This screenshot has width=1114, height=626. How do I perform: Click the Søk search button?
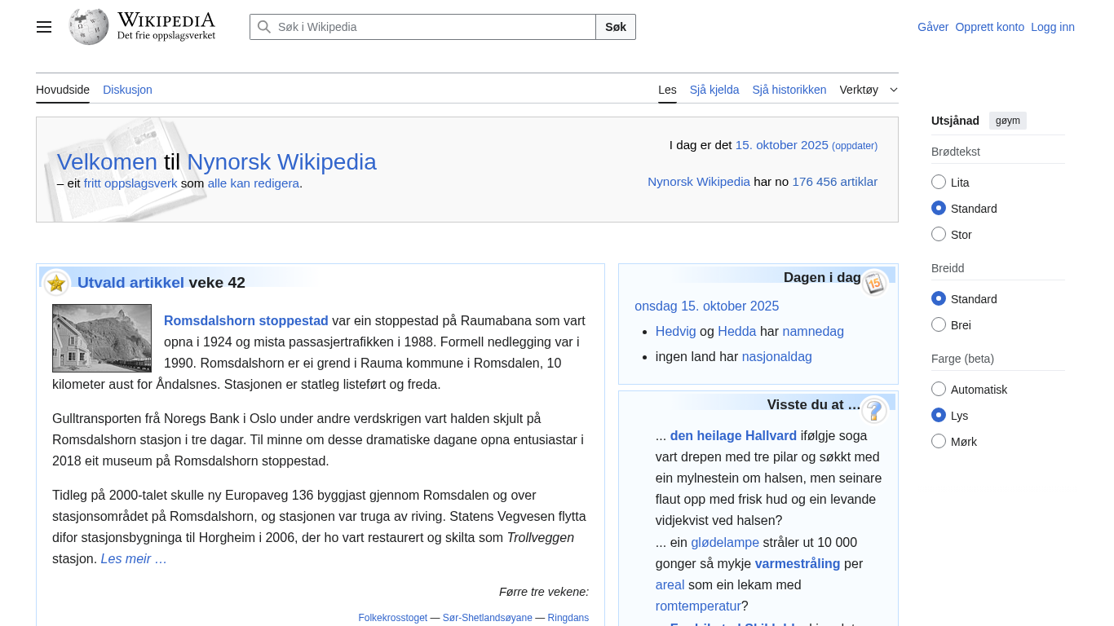(616, 27)
